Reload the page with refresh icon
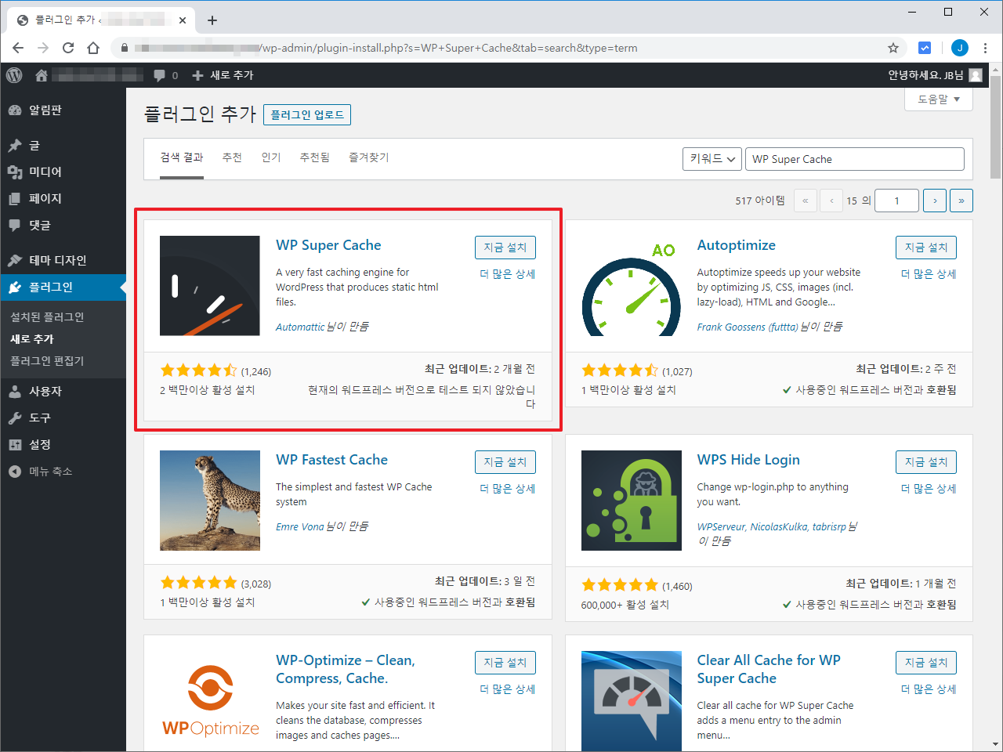Screen dimensions: 1003x752 click(68, 48)
